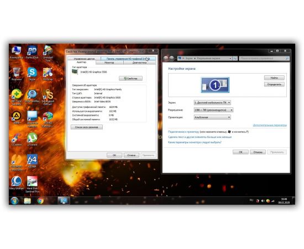This screenshot has width=304, height=249.
Task: Click Отмена in the screen resolution window
Action: point(258,152)
